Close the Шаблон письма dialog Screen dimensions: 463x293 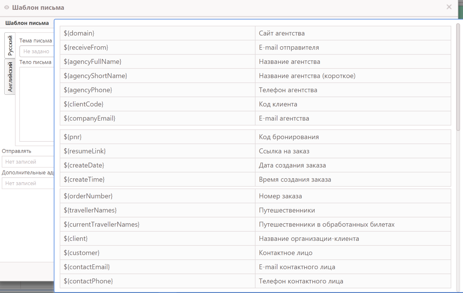tap(449, 7)
